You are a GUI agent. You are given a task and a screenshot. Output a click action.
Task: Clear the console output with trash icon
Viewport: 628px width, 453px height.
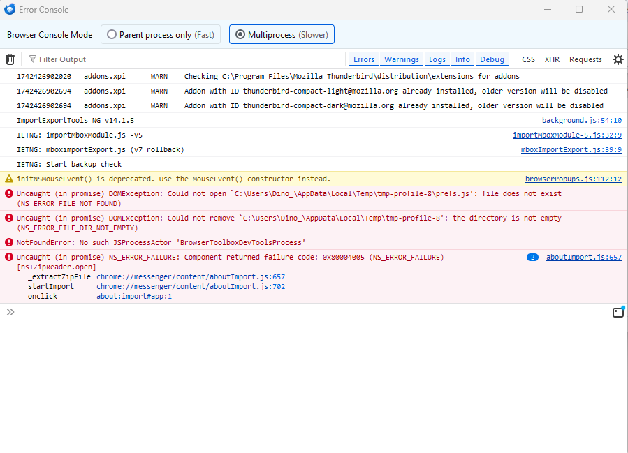pos(10,59)
